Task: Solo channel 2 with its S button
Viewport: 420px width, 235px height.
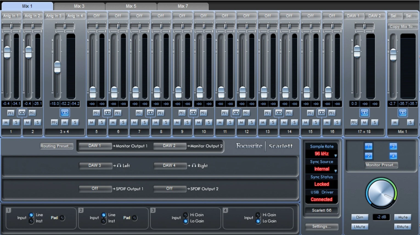Action: [38, 122]
